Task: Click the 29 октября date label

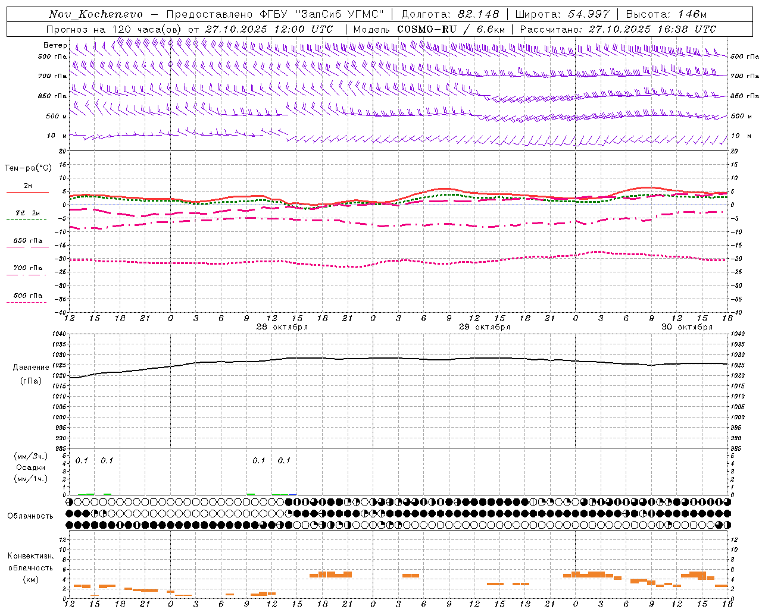Action: (x=485, y=327)
